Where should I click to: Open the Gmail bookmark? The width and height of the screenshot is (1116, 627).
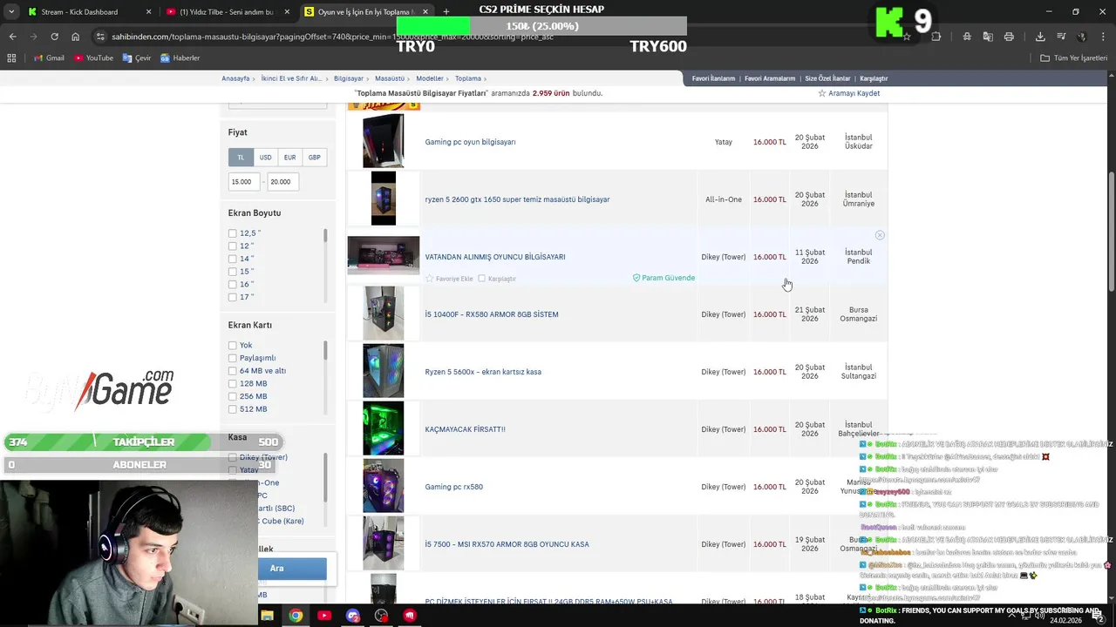pos(49,57)
